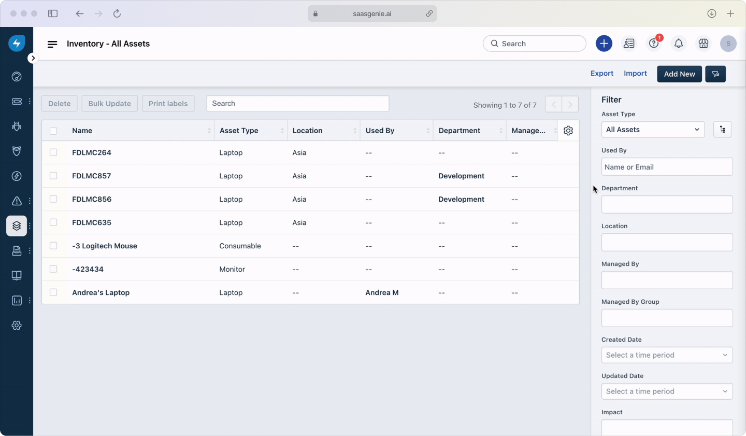
Task: Open the knowledge base book icon
Action: 16,275
